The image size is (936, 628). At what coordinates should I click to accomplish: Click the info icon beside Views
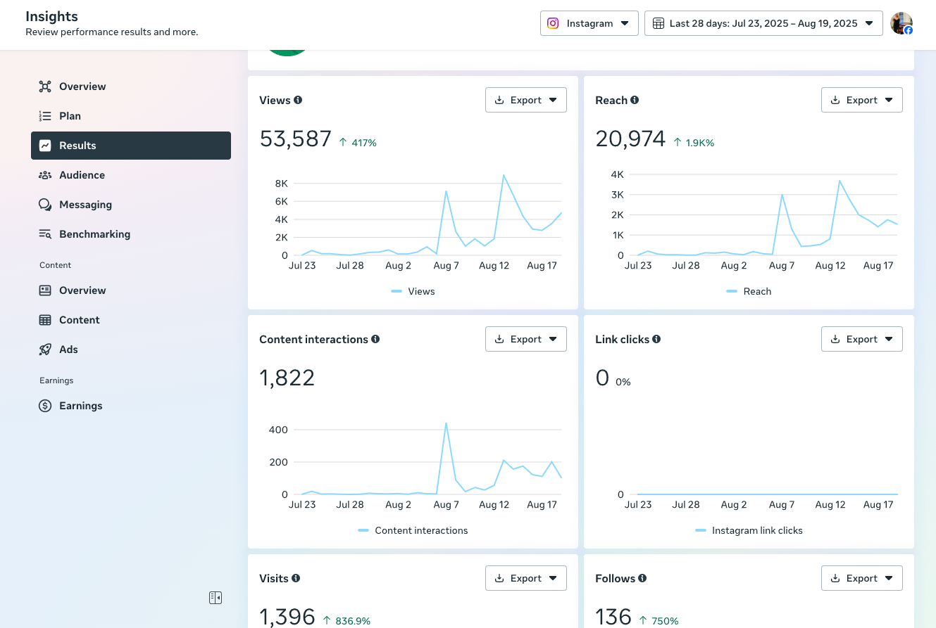(298, 100)
